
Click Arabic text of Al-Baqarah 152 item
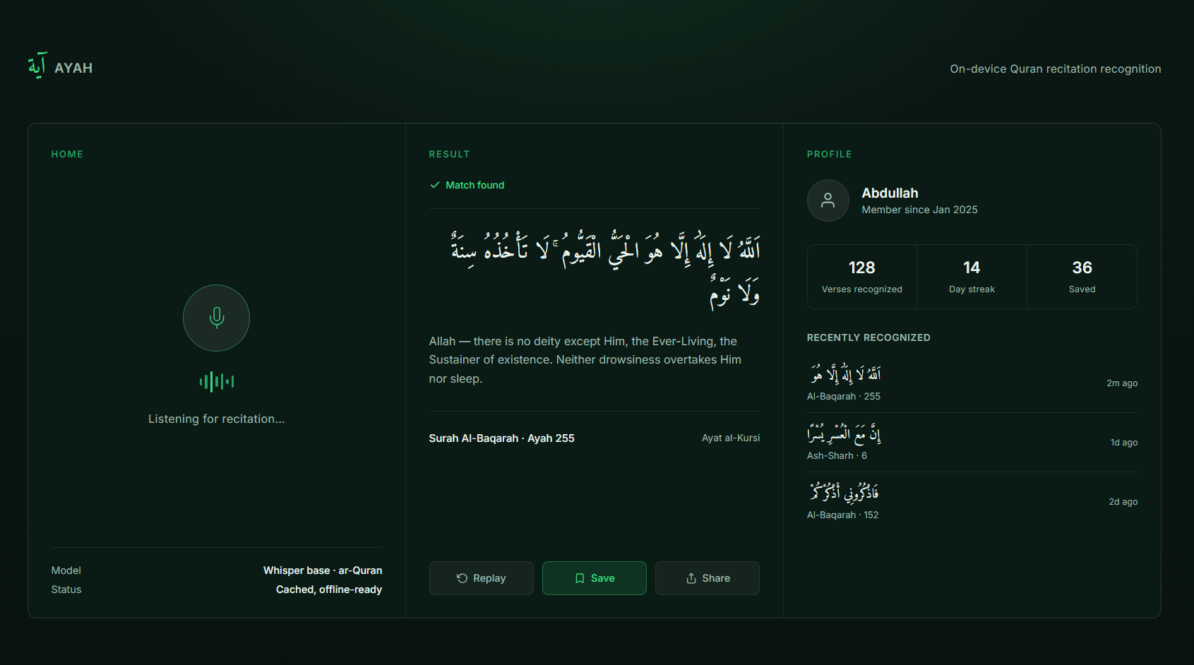coord(843,492)
